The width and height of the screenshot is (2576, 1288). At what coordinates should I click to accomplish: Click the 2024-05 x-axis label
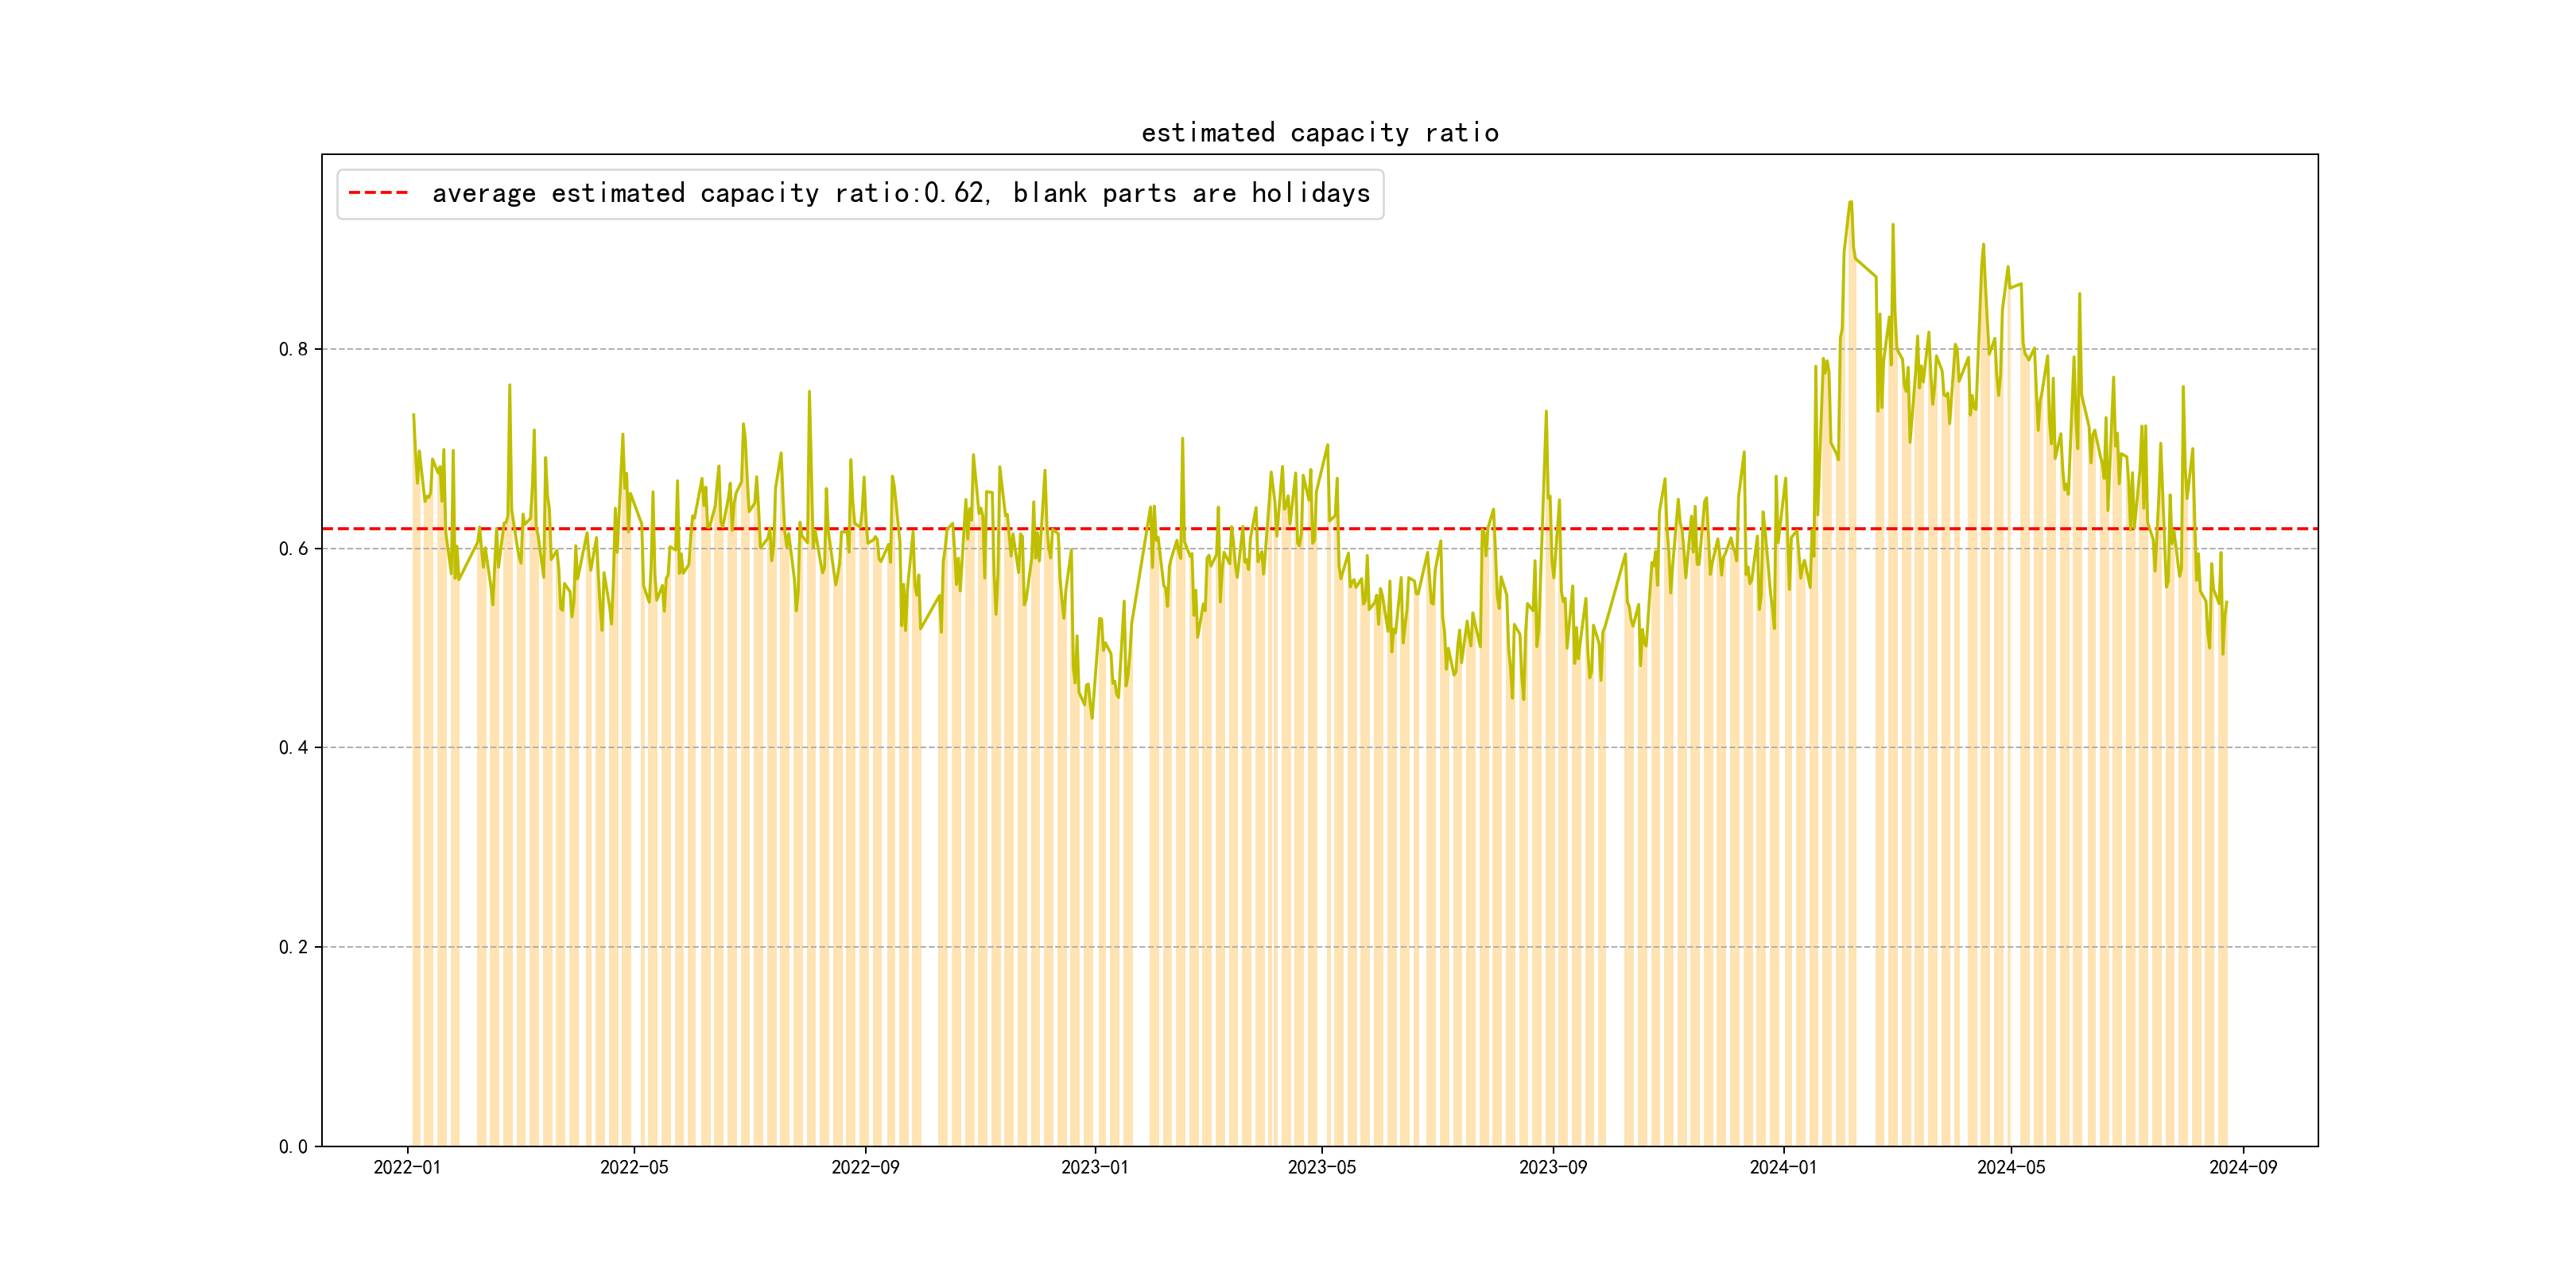[x=2011, y=1167]
